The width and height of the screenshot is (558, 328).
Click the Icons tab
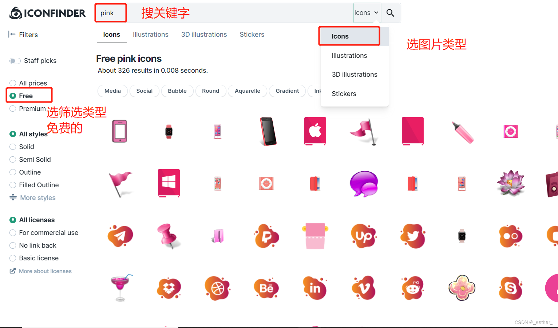(x=112, y=35)
